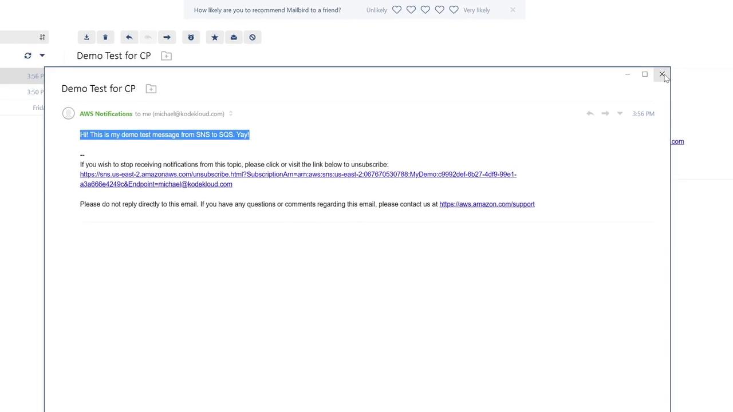Viewport: 733px width, 412px height.
Task: Forward the email via the toolbar right arrow
Action: [167, 37]
